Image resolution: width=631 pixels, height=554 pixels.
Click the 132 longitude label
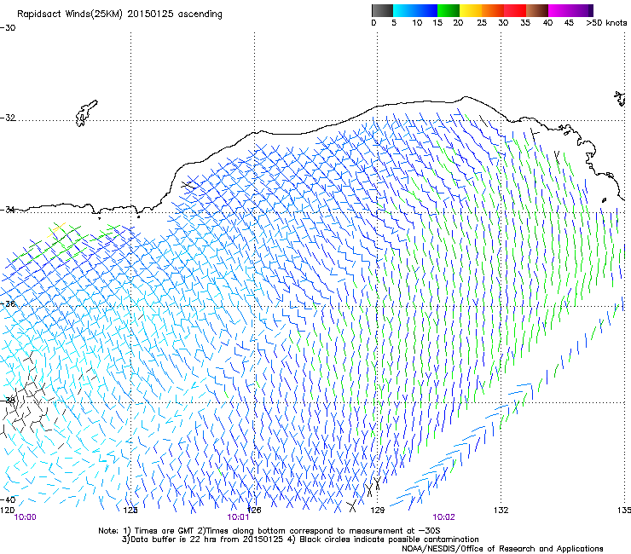(x=501, y=511)
